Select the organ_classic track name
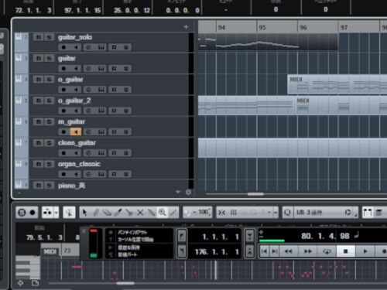387x290 pixels. coord(79,164)
